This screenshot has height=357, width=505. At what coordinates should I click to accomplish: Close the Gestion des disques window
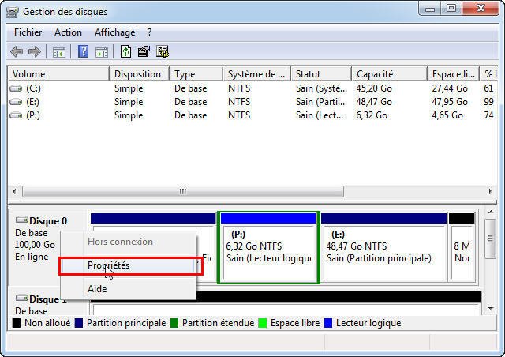(481, 9)
